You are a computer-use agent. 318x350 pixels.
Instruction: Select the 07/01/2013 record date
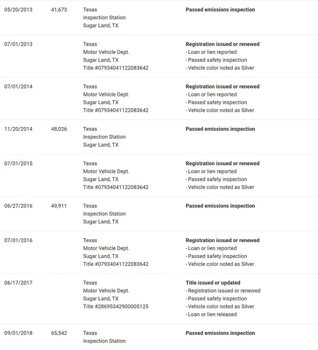point(19,44)
